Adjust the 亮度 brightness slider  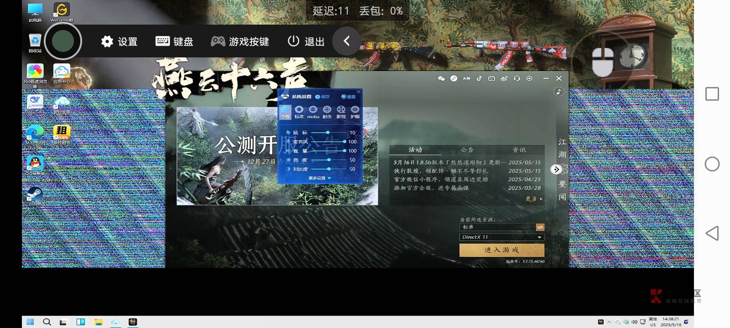(x=328, y=160)
